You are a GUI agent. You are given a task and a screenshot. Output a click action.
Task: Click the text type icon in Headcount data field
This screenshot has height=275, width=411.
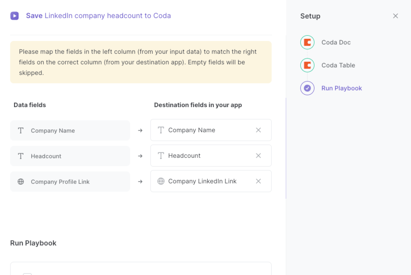pos(21,156)
